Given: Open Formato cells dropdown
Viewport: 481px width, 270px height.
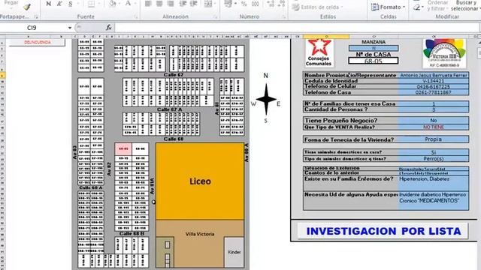Looking at the screenshot, I should pyautogui.click(x=388, y=7).
